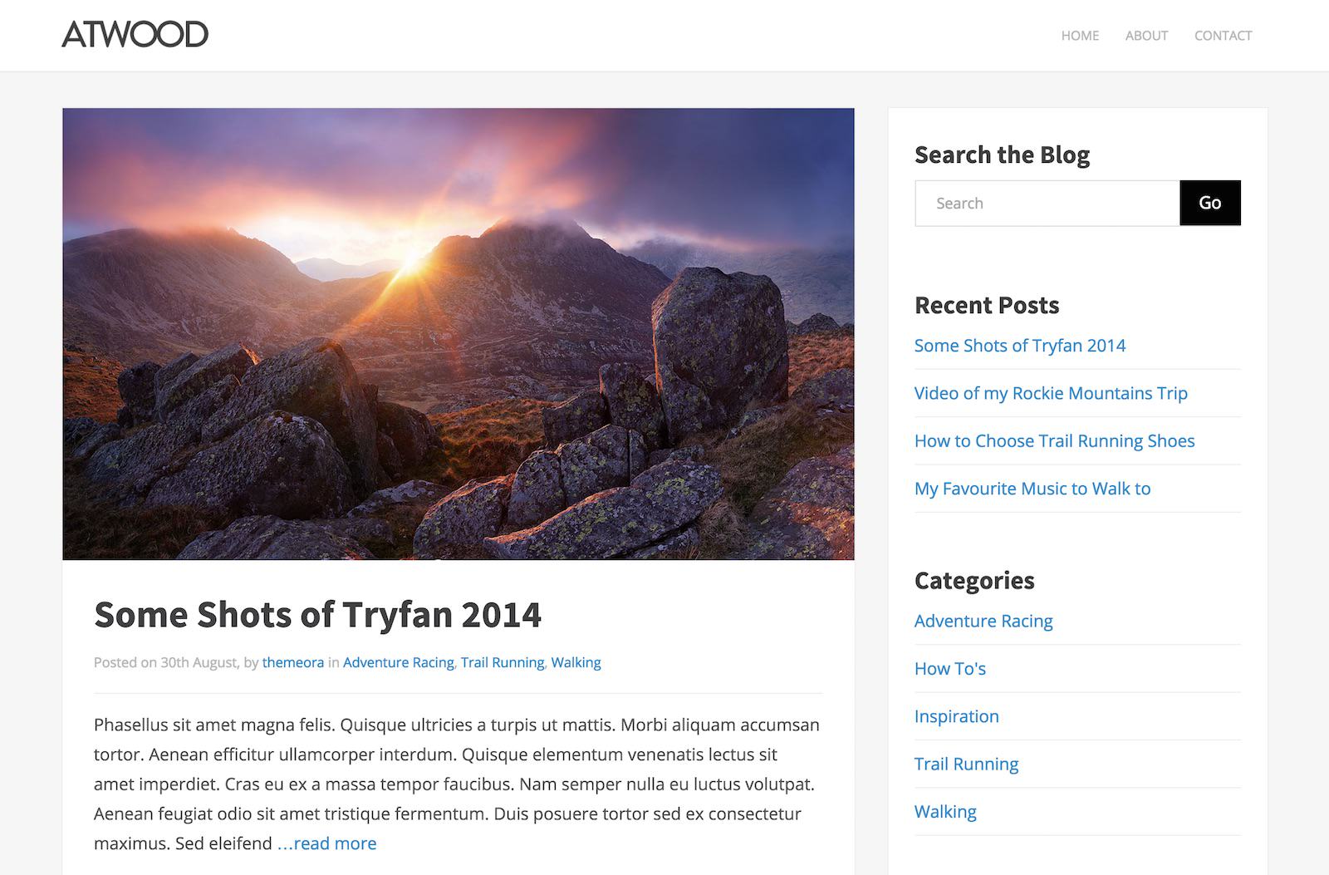1329x875 pixels.
Task: Select Adventure Racing tag in post meta
Action: tap(398, 662)
